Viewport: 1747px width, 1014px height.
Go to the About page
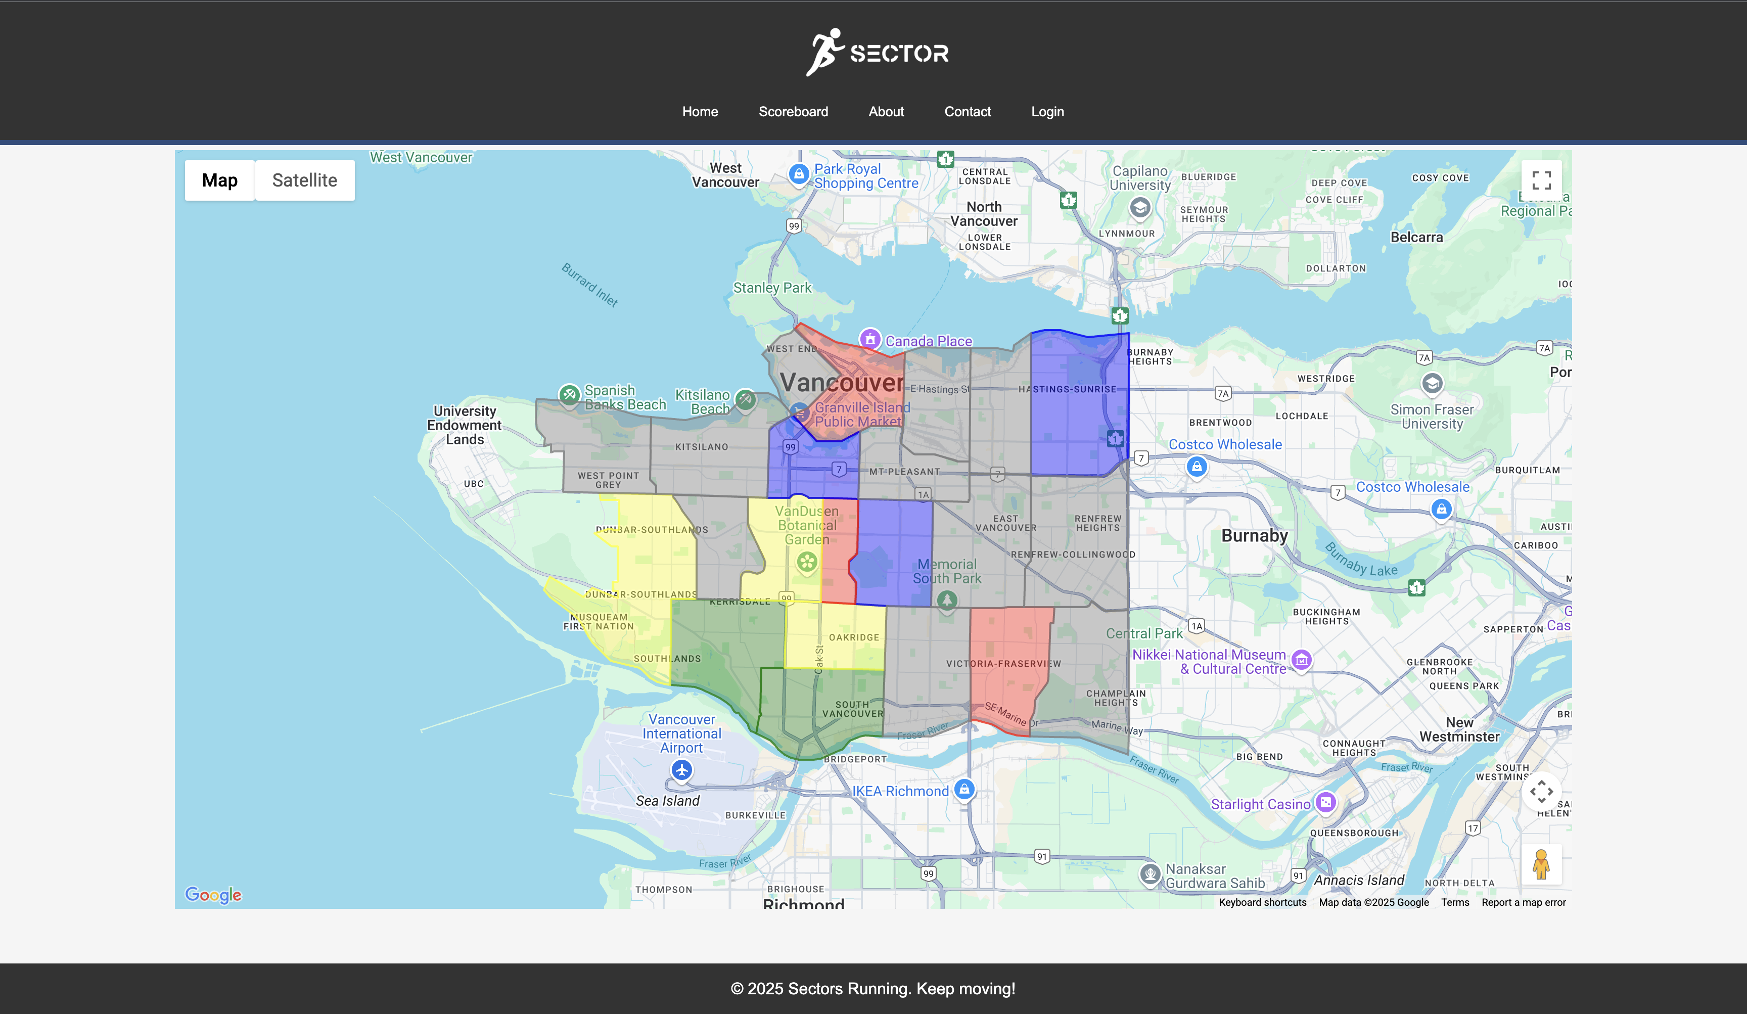click(x=886, y=112)
